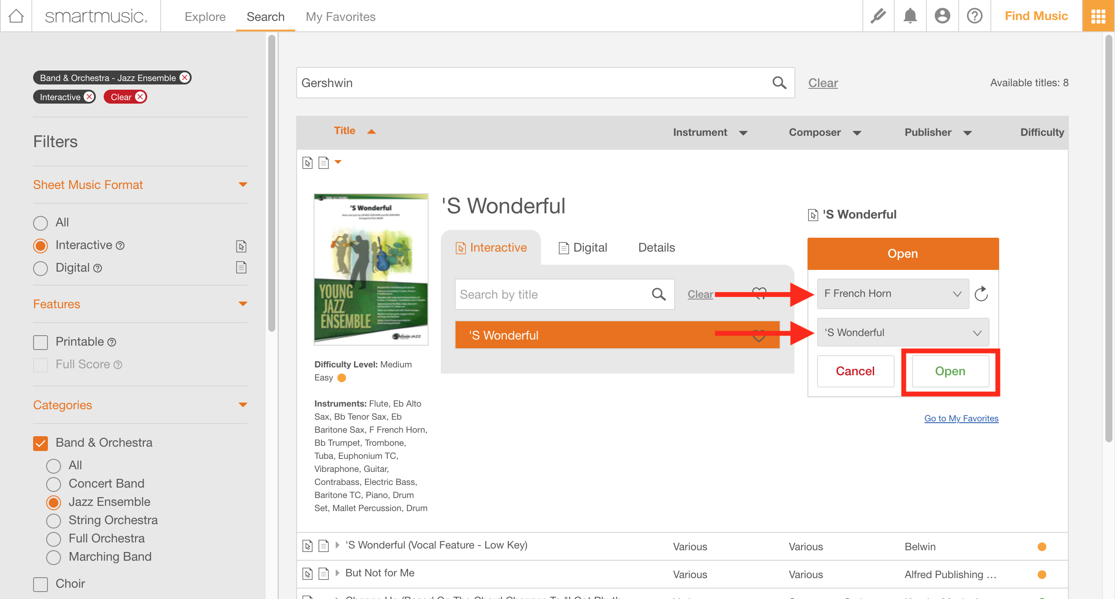This screenshot has width=1115, height=599.
Task: Click the refresh icon next to F French Horn
Action: pos(981,294)
